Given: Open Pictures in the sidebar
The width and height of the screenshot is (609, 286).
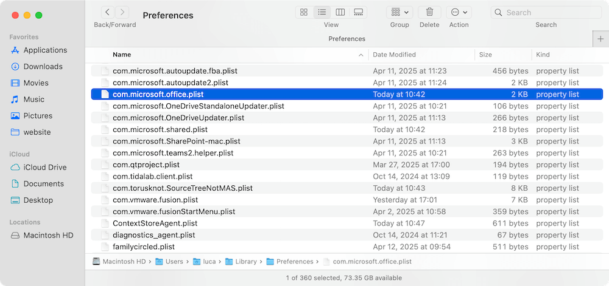Looking at the screenshot, I should (31, 116).
